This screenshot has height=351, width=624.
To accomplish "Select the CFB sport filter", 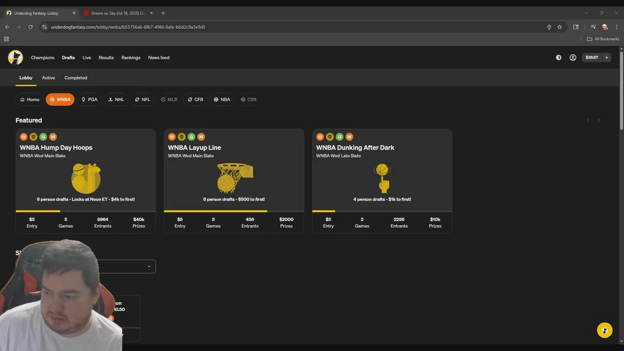I will click(x=195, y=99).
